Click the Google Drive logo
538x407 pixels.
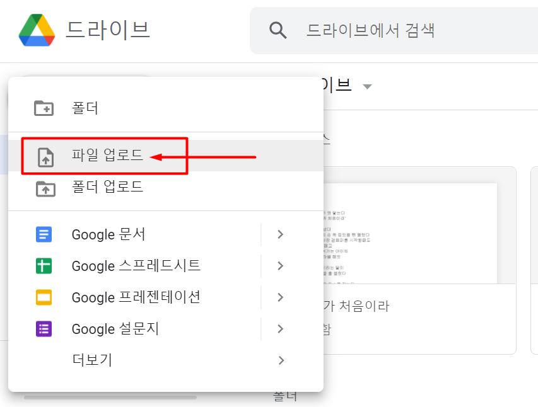click(x=37, y=30)
